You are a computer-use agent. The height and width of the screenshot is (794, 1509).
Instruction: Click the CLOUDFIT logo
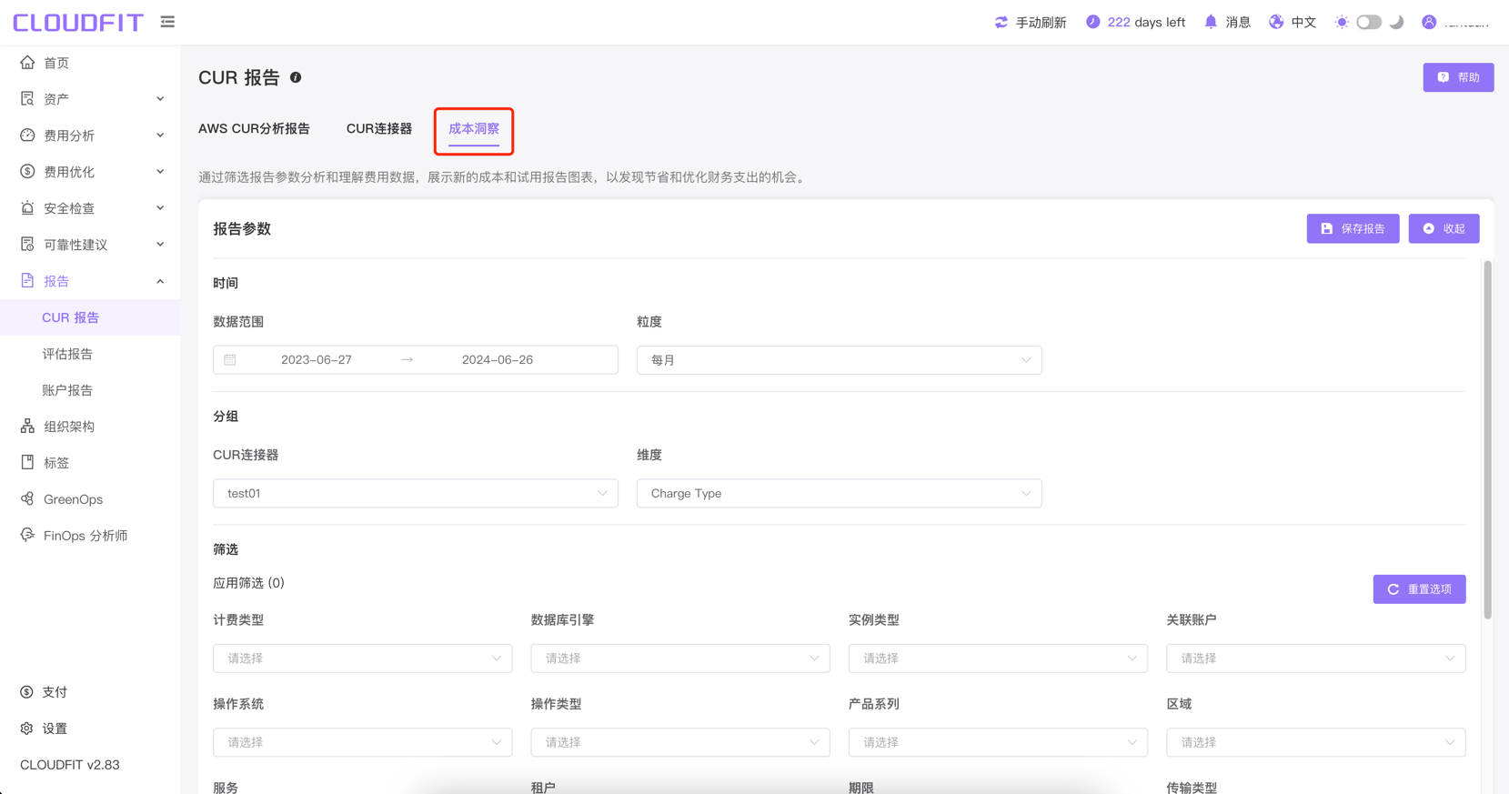pos(78,22)
